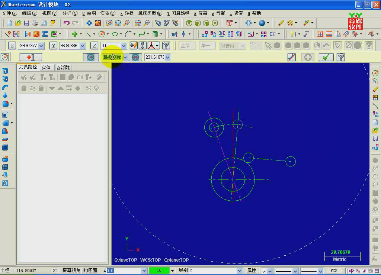Click the edit center point +1 button

(x=31, y=57)
